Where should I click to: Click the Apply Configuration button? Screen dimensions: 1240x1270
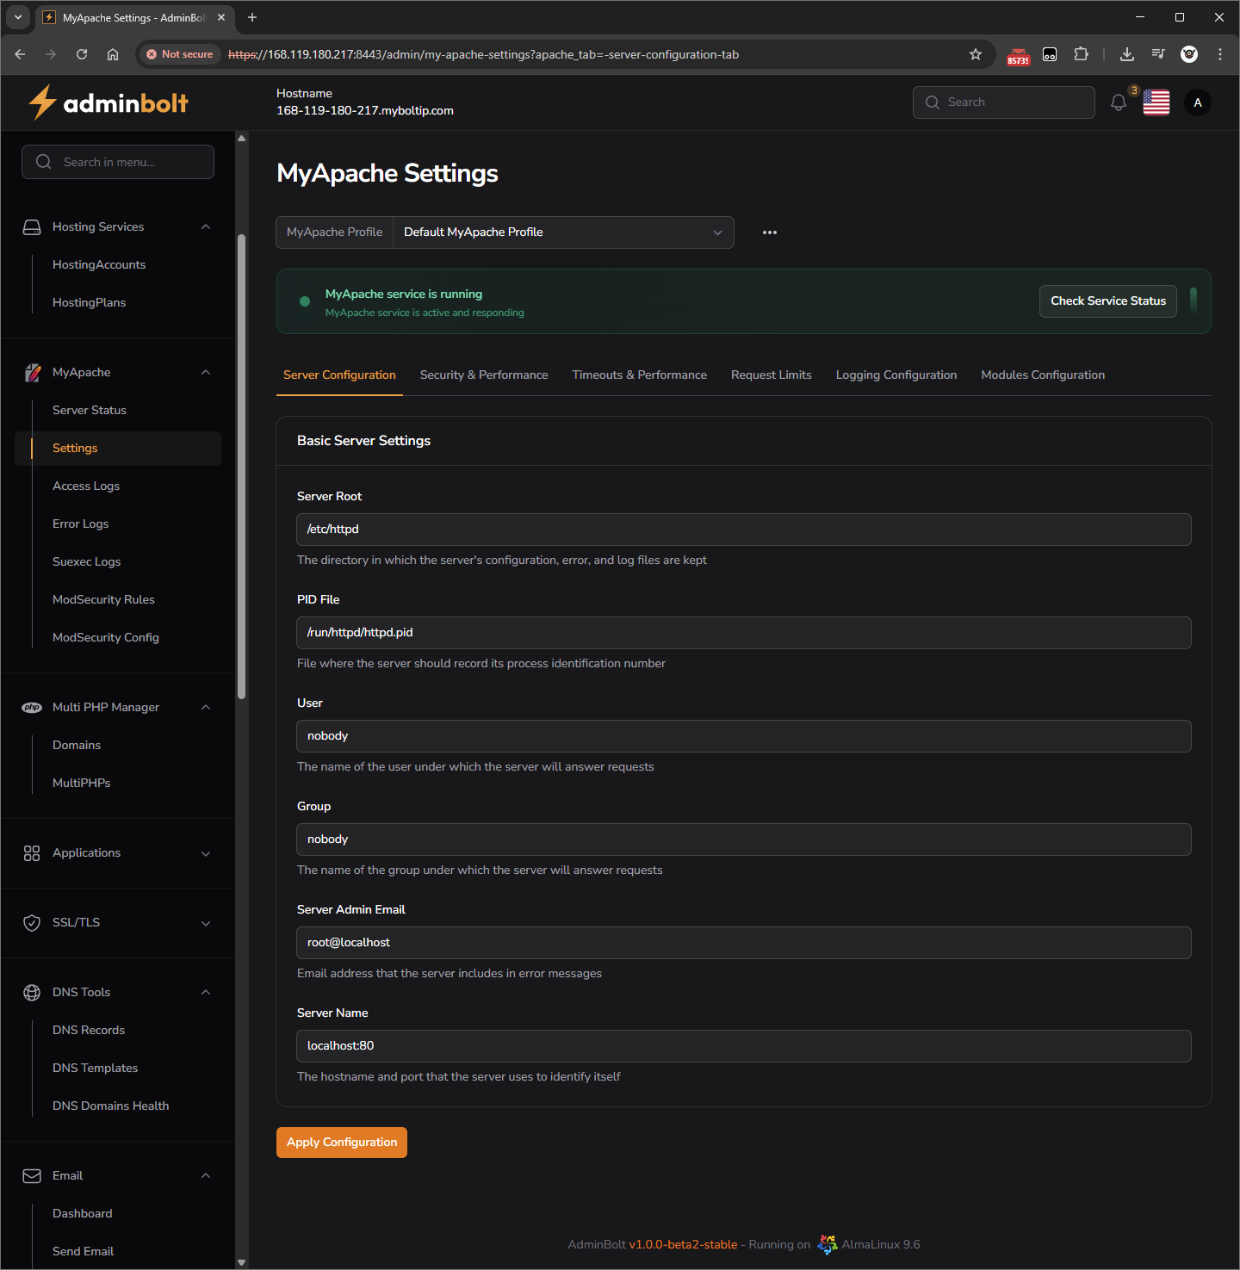(341, 1143)
